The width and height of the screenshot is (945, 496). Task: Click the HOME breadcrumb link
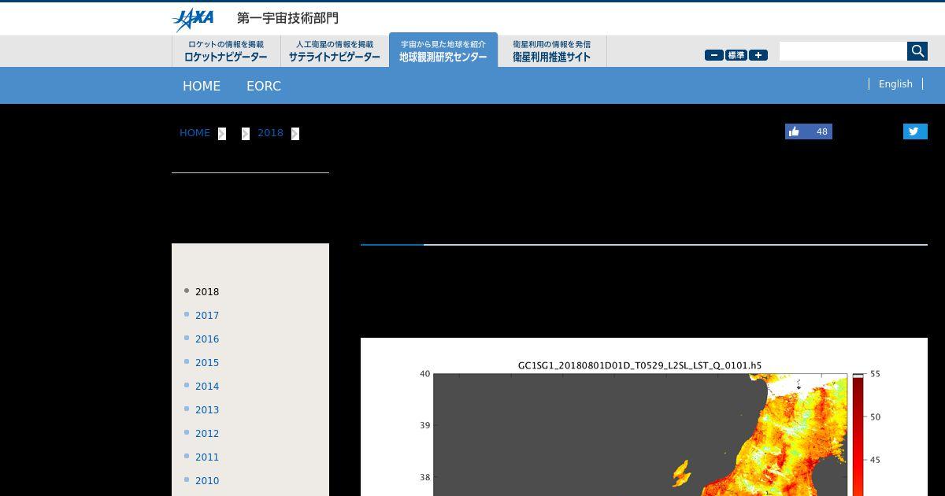point(195,133)
